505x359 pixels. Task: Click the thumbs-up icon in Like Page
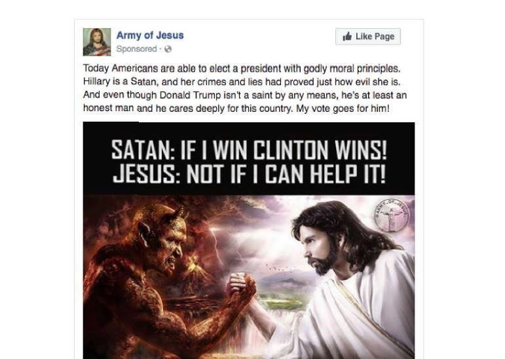[347, 37]
